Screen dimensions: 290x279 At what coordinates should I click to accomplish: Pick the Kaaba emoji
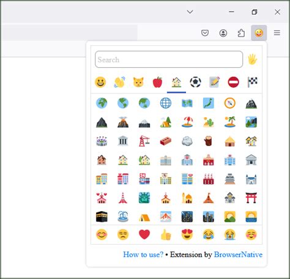tap(102, 217)
